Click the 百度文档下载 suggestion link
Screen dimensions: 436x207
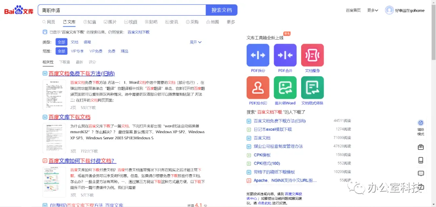pyautogui.click(x=138, y=32)
